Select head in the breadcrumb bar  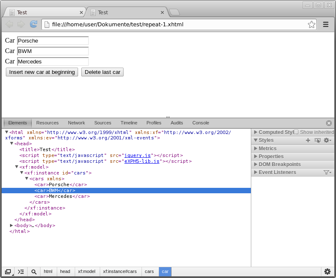click(65, 272)
